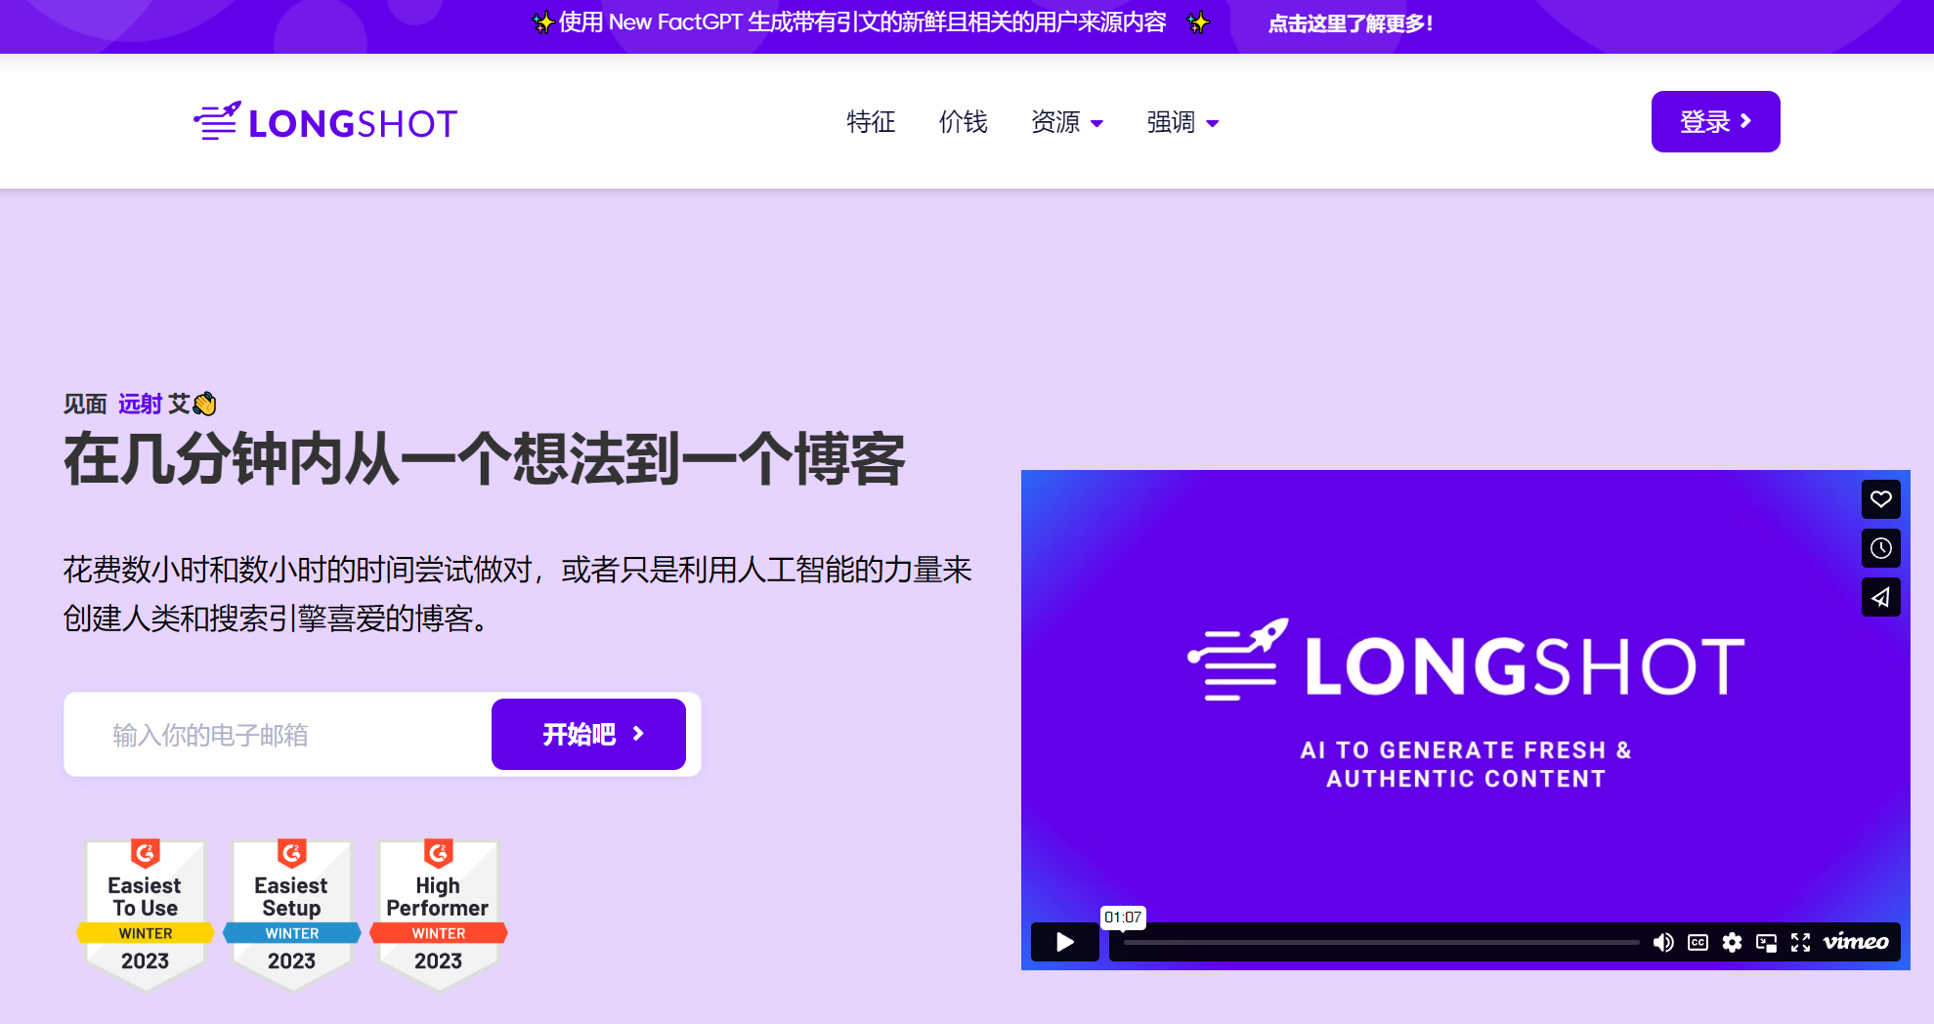This screenshot has height=1024, width=1934.
Task: Click the video progress bar
Action: 1380,943
